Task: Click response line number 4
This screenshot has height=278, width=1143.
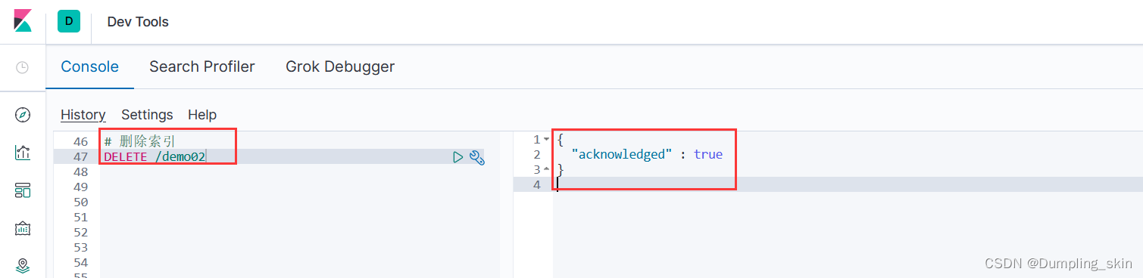Action: click(x=537, y=184)
